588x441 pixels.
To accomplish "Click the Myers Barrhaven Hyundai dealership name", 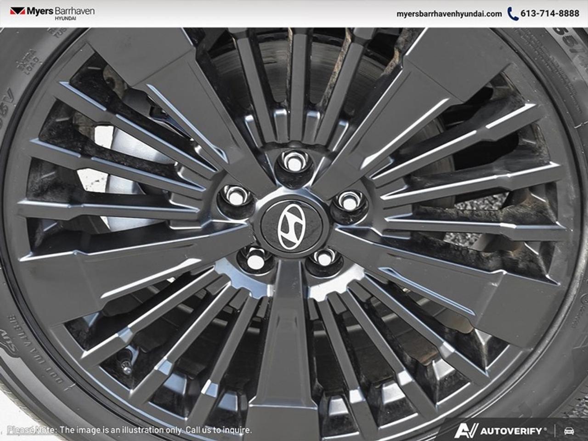I will [60, 13].
